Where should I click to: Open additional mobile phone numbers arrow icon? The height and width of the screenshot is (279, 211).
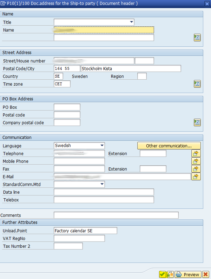point(196,161)
